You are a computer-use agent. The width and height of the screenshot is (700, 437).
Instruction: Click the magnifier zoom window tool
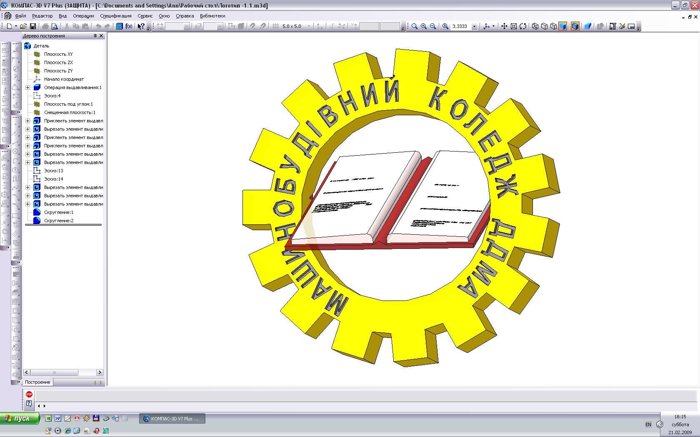tap(415, 26)
